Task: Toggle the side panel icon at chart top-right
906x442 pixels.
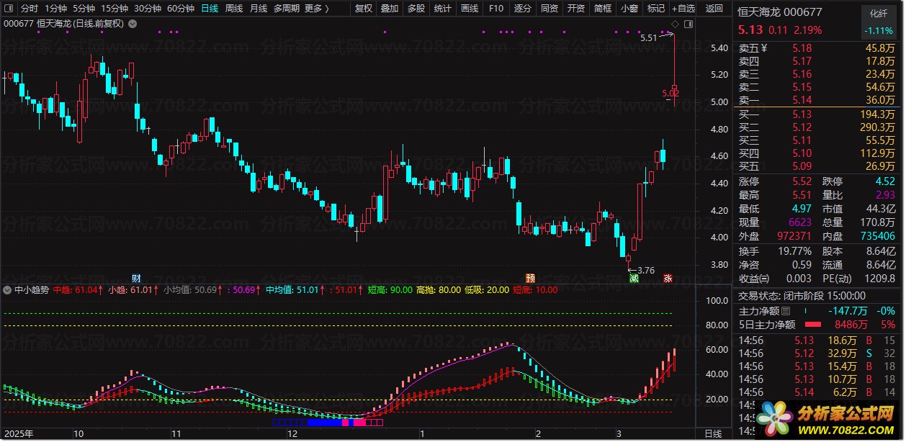Action: [688, 24]
